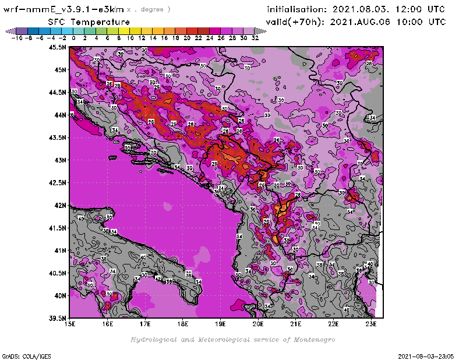This screenshot has height=360, width=466.
Task: Pick the dark red 22 to 24 legend swatch
Action: [x=203, y=31]
